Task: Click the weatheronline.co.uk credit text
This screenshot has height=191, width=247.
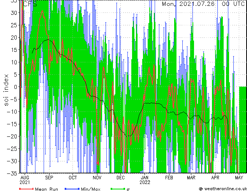Action: pyautogui.click(x=226, y=189)
